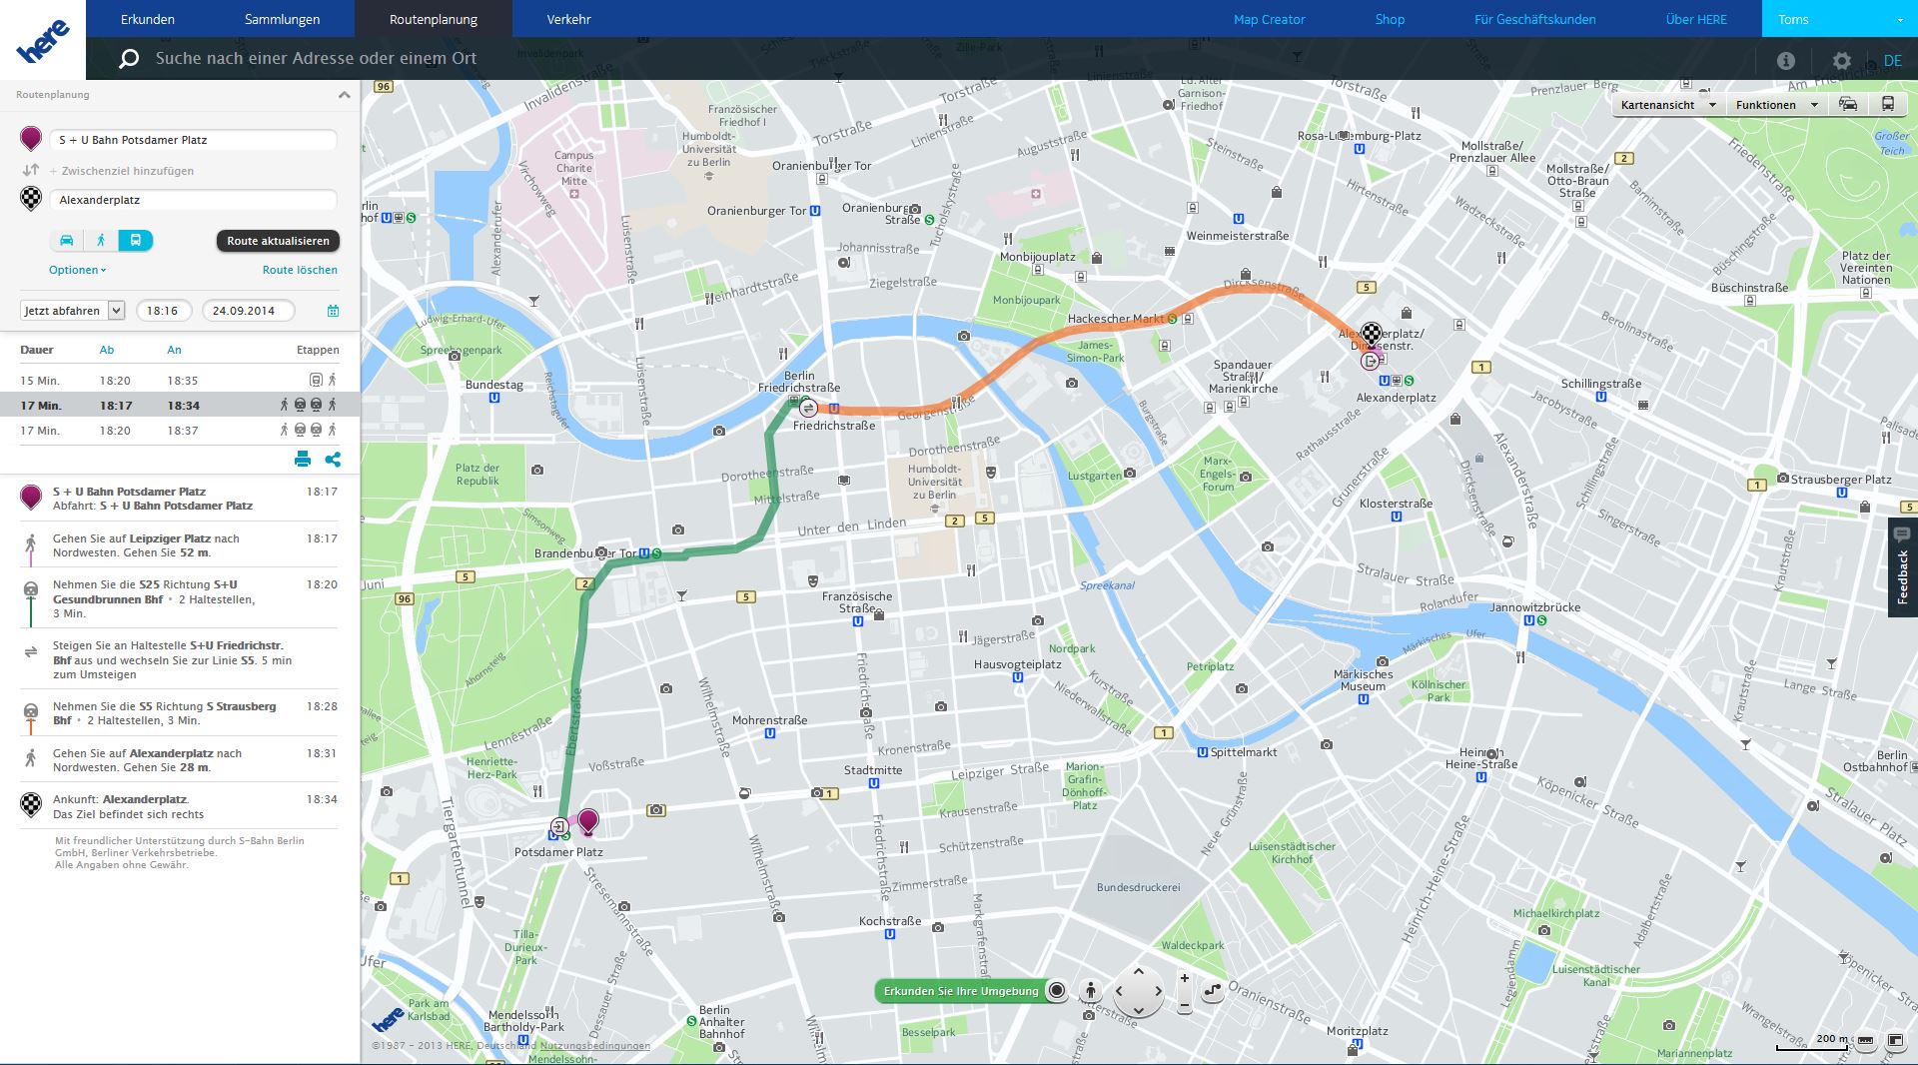Click Erkunden Sie Ihre Umgebung button

point(961,991)
